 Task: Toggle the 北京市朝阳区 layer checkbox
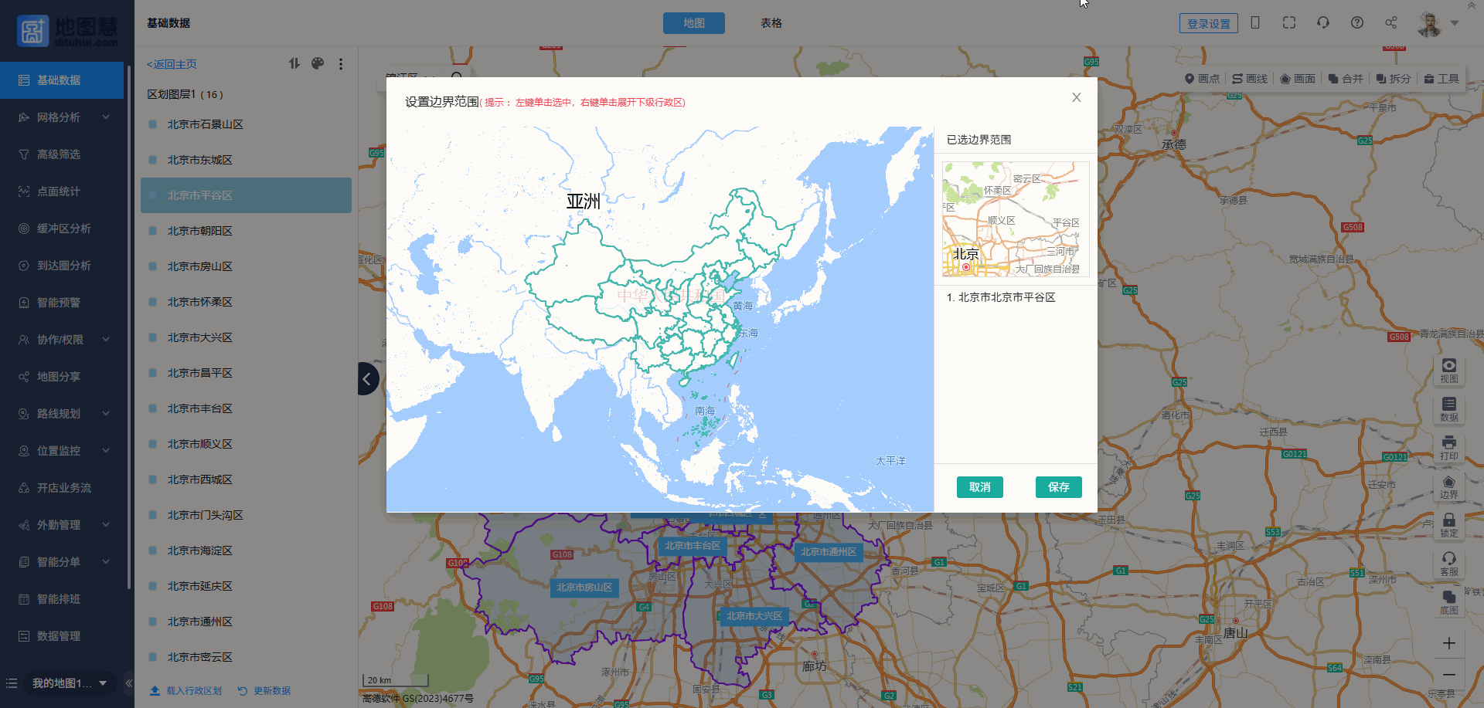(x=153, y=231)
